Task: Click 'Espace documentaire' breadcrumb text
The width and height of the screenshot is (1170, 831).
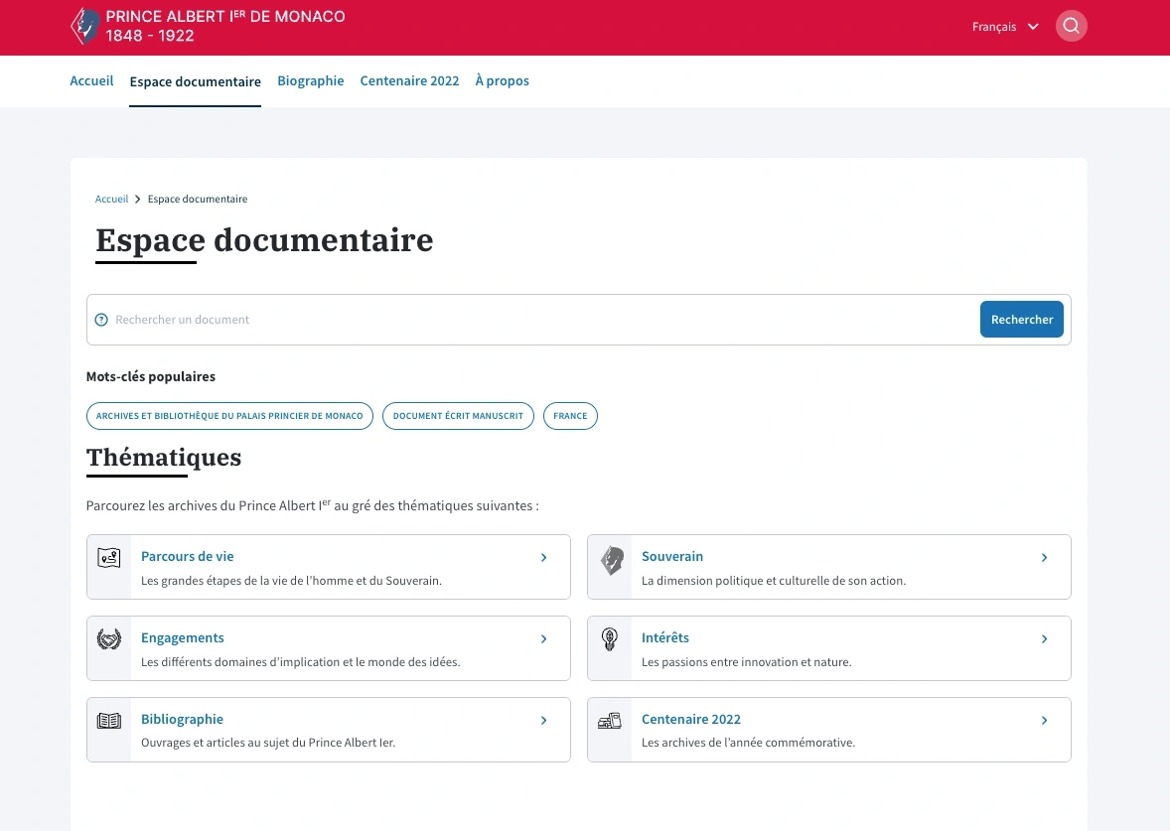Action: [x=198, y=200]
